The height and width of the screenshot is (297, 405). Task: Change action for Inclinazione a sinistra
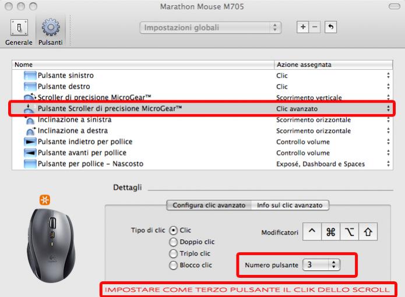[x=388, y=120]
